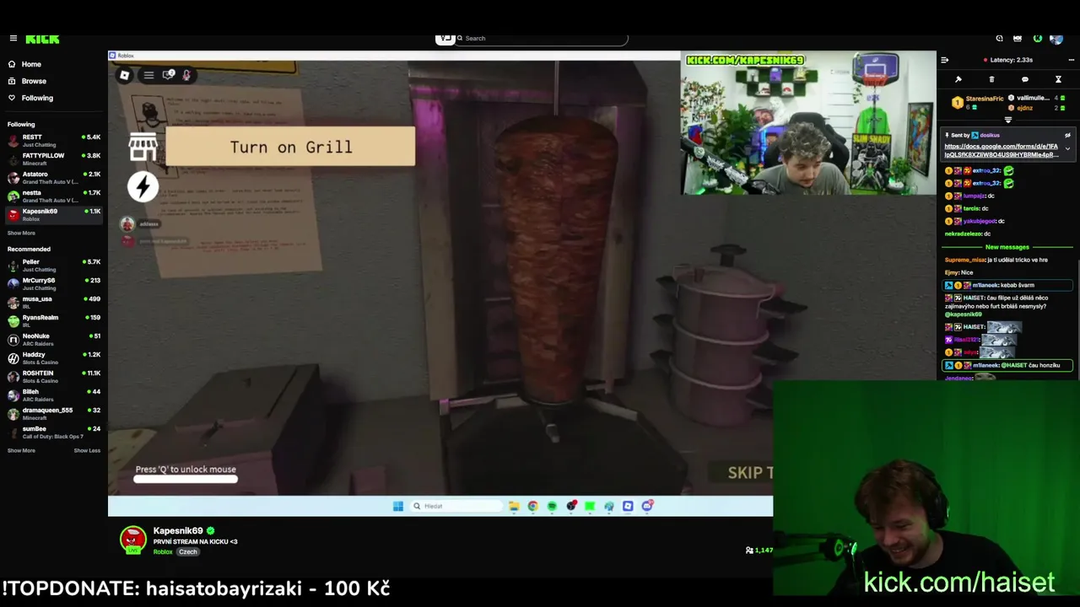The image size is (1080, 607).
Task: Open the sumBee recommended channel
Action: click(52, 432)
